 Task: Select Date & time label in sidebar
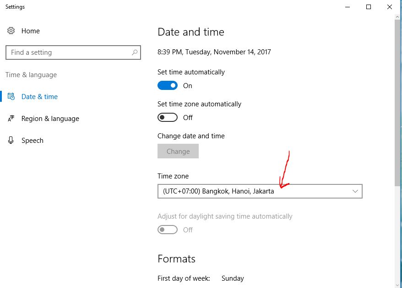[39, 97]
